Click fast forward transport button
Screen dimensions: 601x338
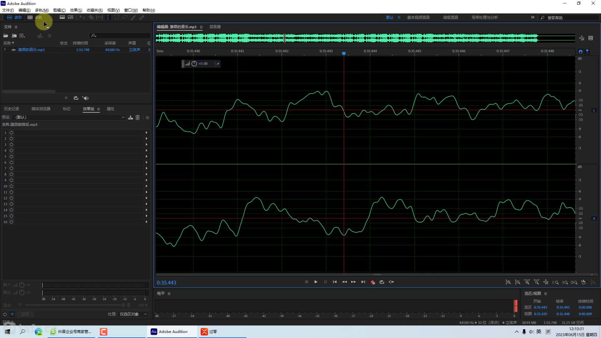coord(353,282)
